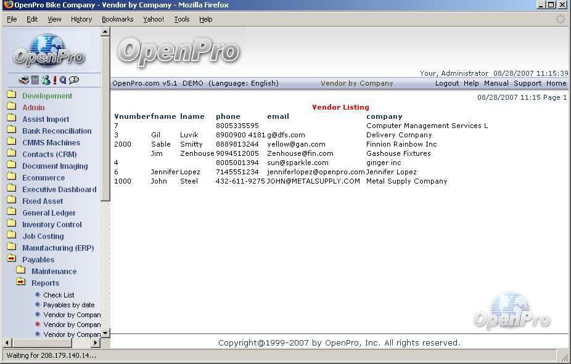Select the Check List report
This screenshot has width=571, height=364.
59,295
